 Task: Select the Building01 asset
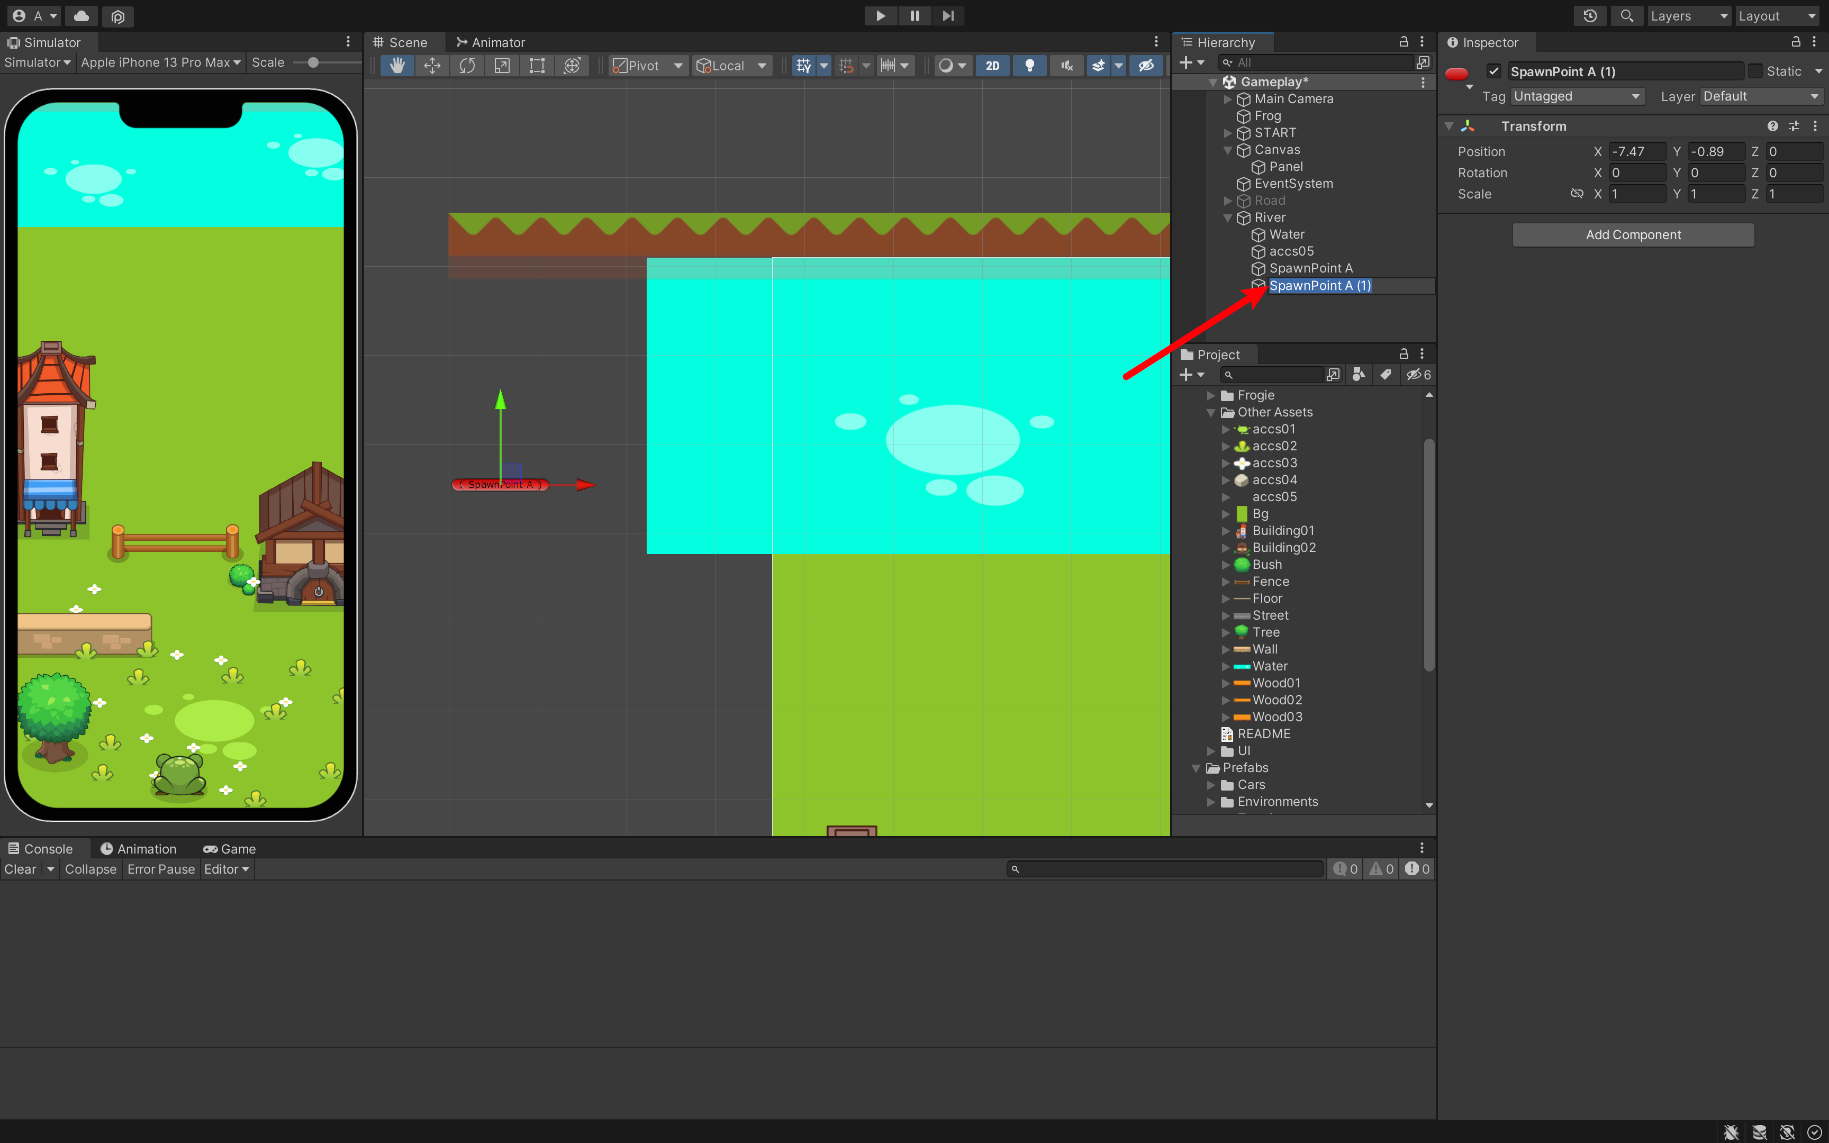coord(1282,531)
